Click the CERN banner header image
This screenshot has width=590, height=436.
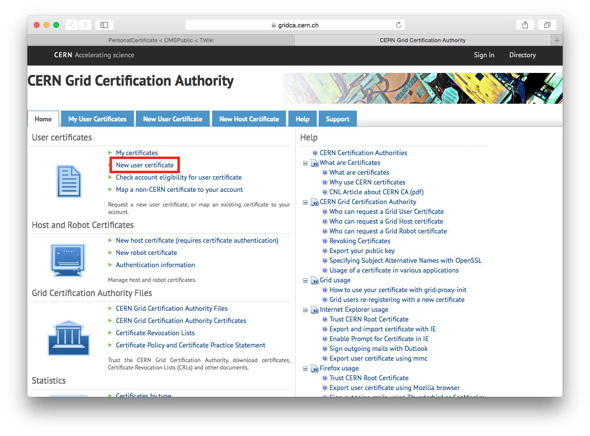tap(423, 88)
